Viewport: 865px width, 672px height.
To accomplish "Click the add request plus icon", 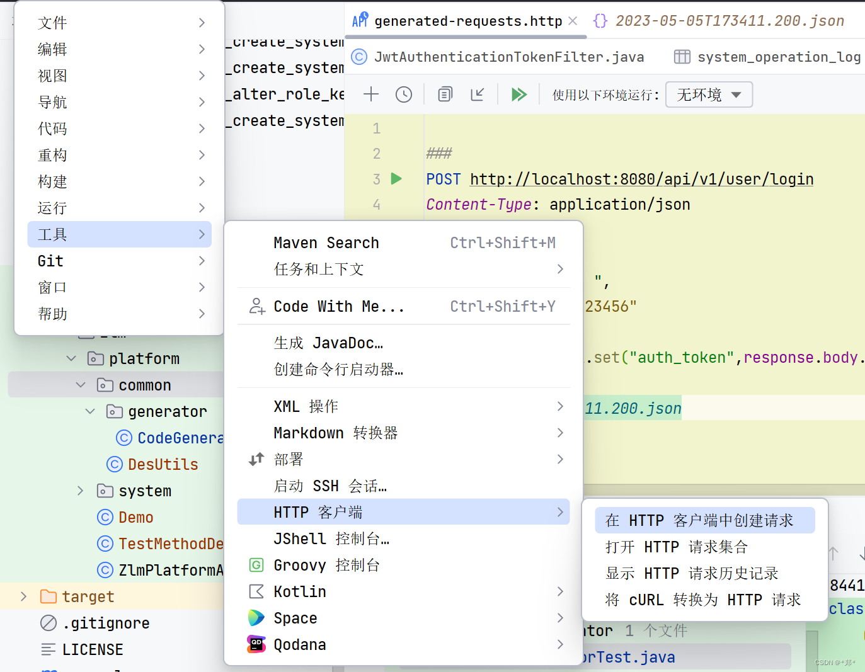I will pos(371,94).
